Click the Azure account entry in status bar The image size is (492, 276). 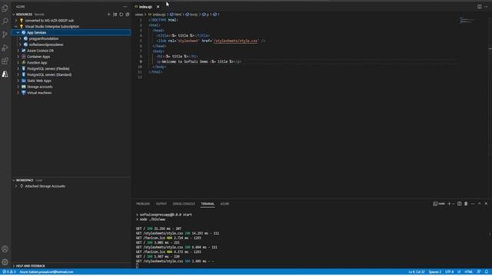[x=46, y=272]
